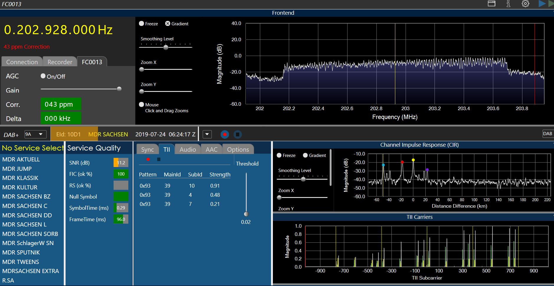This screenshot has height=286, width=554.
Task: Select the MDR SPUTNIK service
Action: [x=21, y=252]
